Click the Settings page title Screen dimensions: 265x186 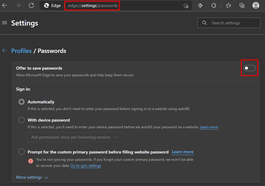coord(25,23)
